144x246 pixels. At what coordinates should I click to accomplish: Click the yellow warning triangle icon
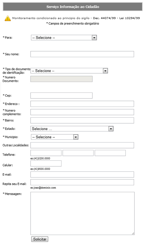click(8, 18)
